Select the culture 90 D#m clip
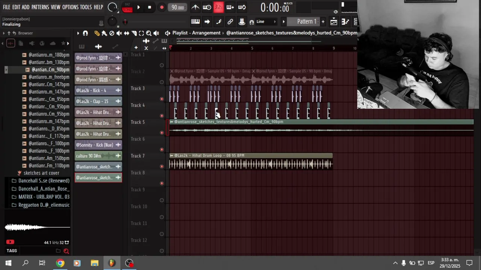Viewport: 481px width, 270px height. point(98,156)
